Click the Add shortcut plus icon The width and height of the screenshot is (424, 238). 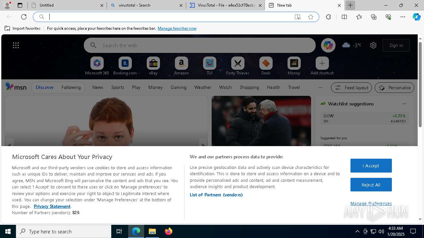(322, 63)
